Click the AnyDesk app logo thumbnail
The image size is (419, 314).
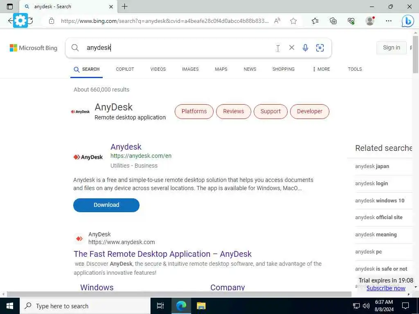88,157
